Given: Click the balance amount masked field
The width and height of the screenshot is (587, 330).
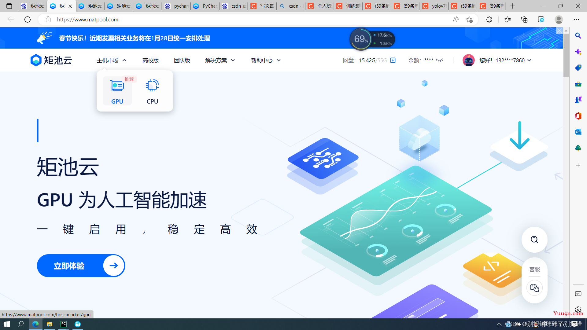Looking at the screenshot, I should (429, 60).
